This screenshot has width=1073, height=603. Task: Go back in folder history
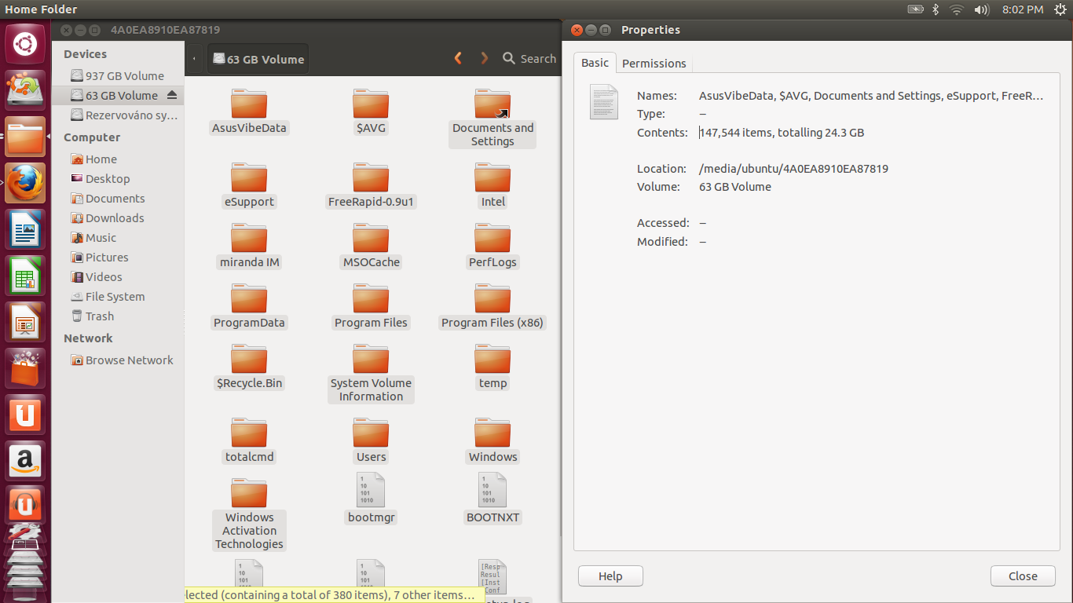458,58
